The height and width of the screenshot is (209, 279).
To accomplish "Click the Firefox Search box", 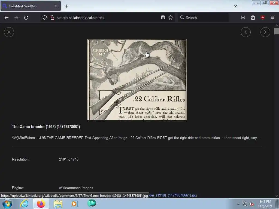I will (x=203, y=18).
